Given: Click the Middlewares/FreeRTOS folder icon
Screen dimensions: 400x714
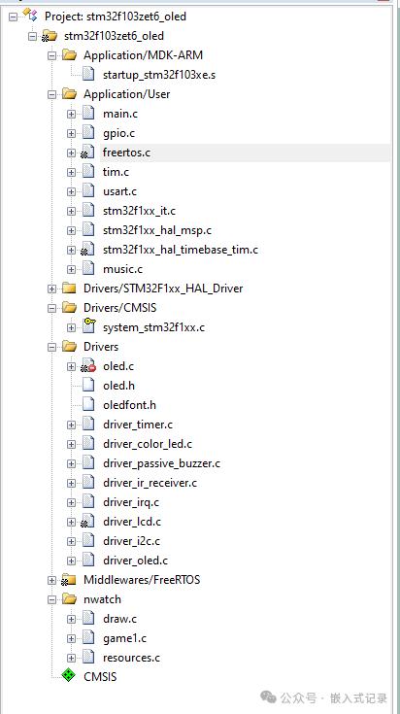Looking at the screenshot, I should click(69, 580).
